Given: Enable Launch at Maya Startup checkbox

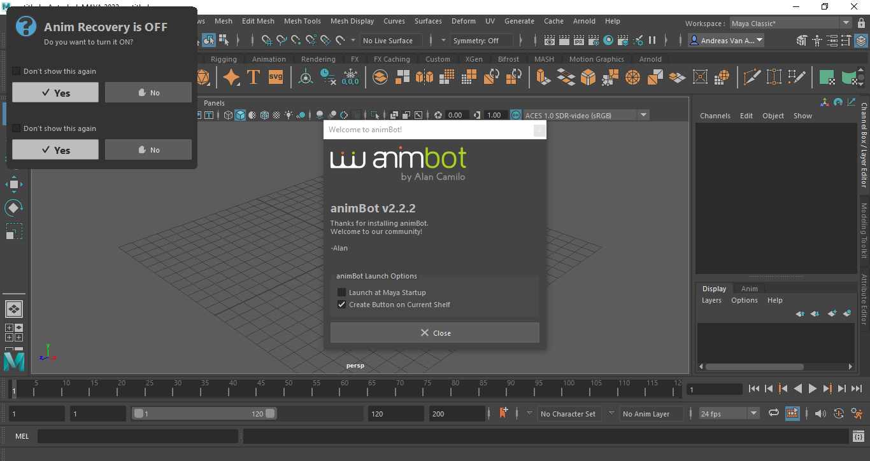Looking at the screenshot, I should click(x=342, y=292).
